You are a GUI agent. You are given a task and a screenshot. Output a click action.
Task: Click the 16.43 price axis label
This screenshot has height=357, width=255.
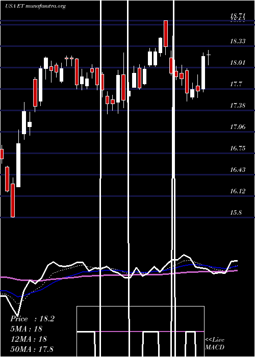pyautogui.click(x=238, y=170)
